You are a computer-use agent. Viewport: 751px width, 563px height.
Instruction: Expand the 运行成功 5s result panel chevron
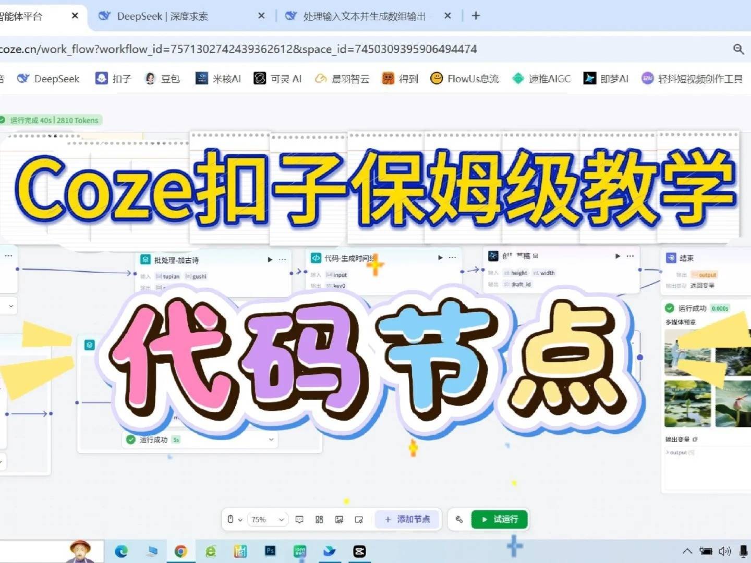point(271,439)
